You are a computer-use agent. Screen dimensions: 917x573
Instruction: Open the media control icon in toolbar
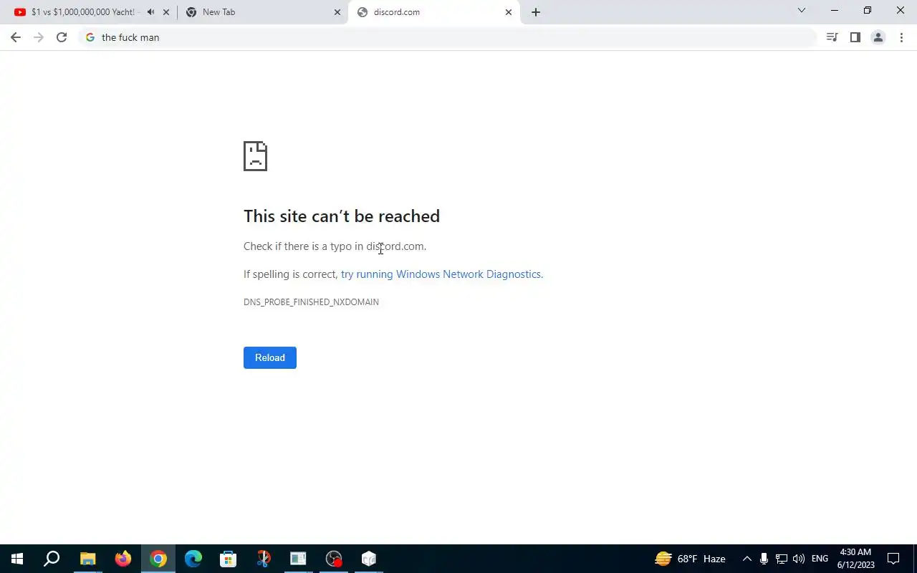(x=832, y=37)
